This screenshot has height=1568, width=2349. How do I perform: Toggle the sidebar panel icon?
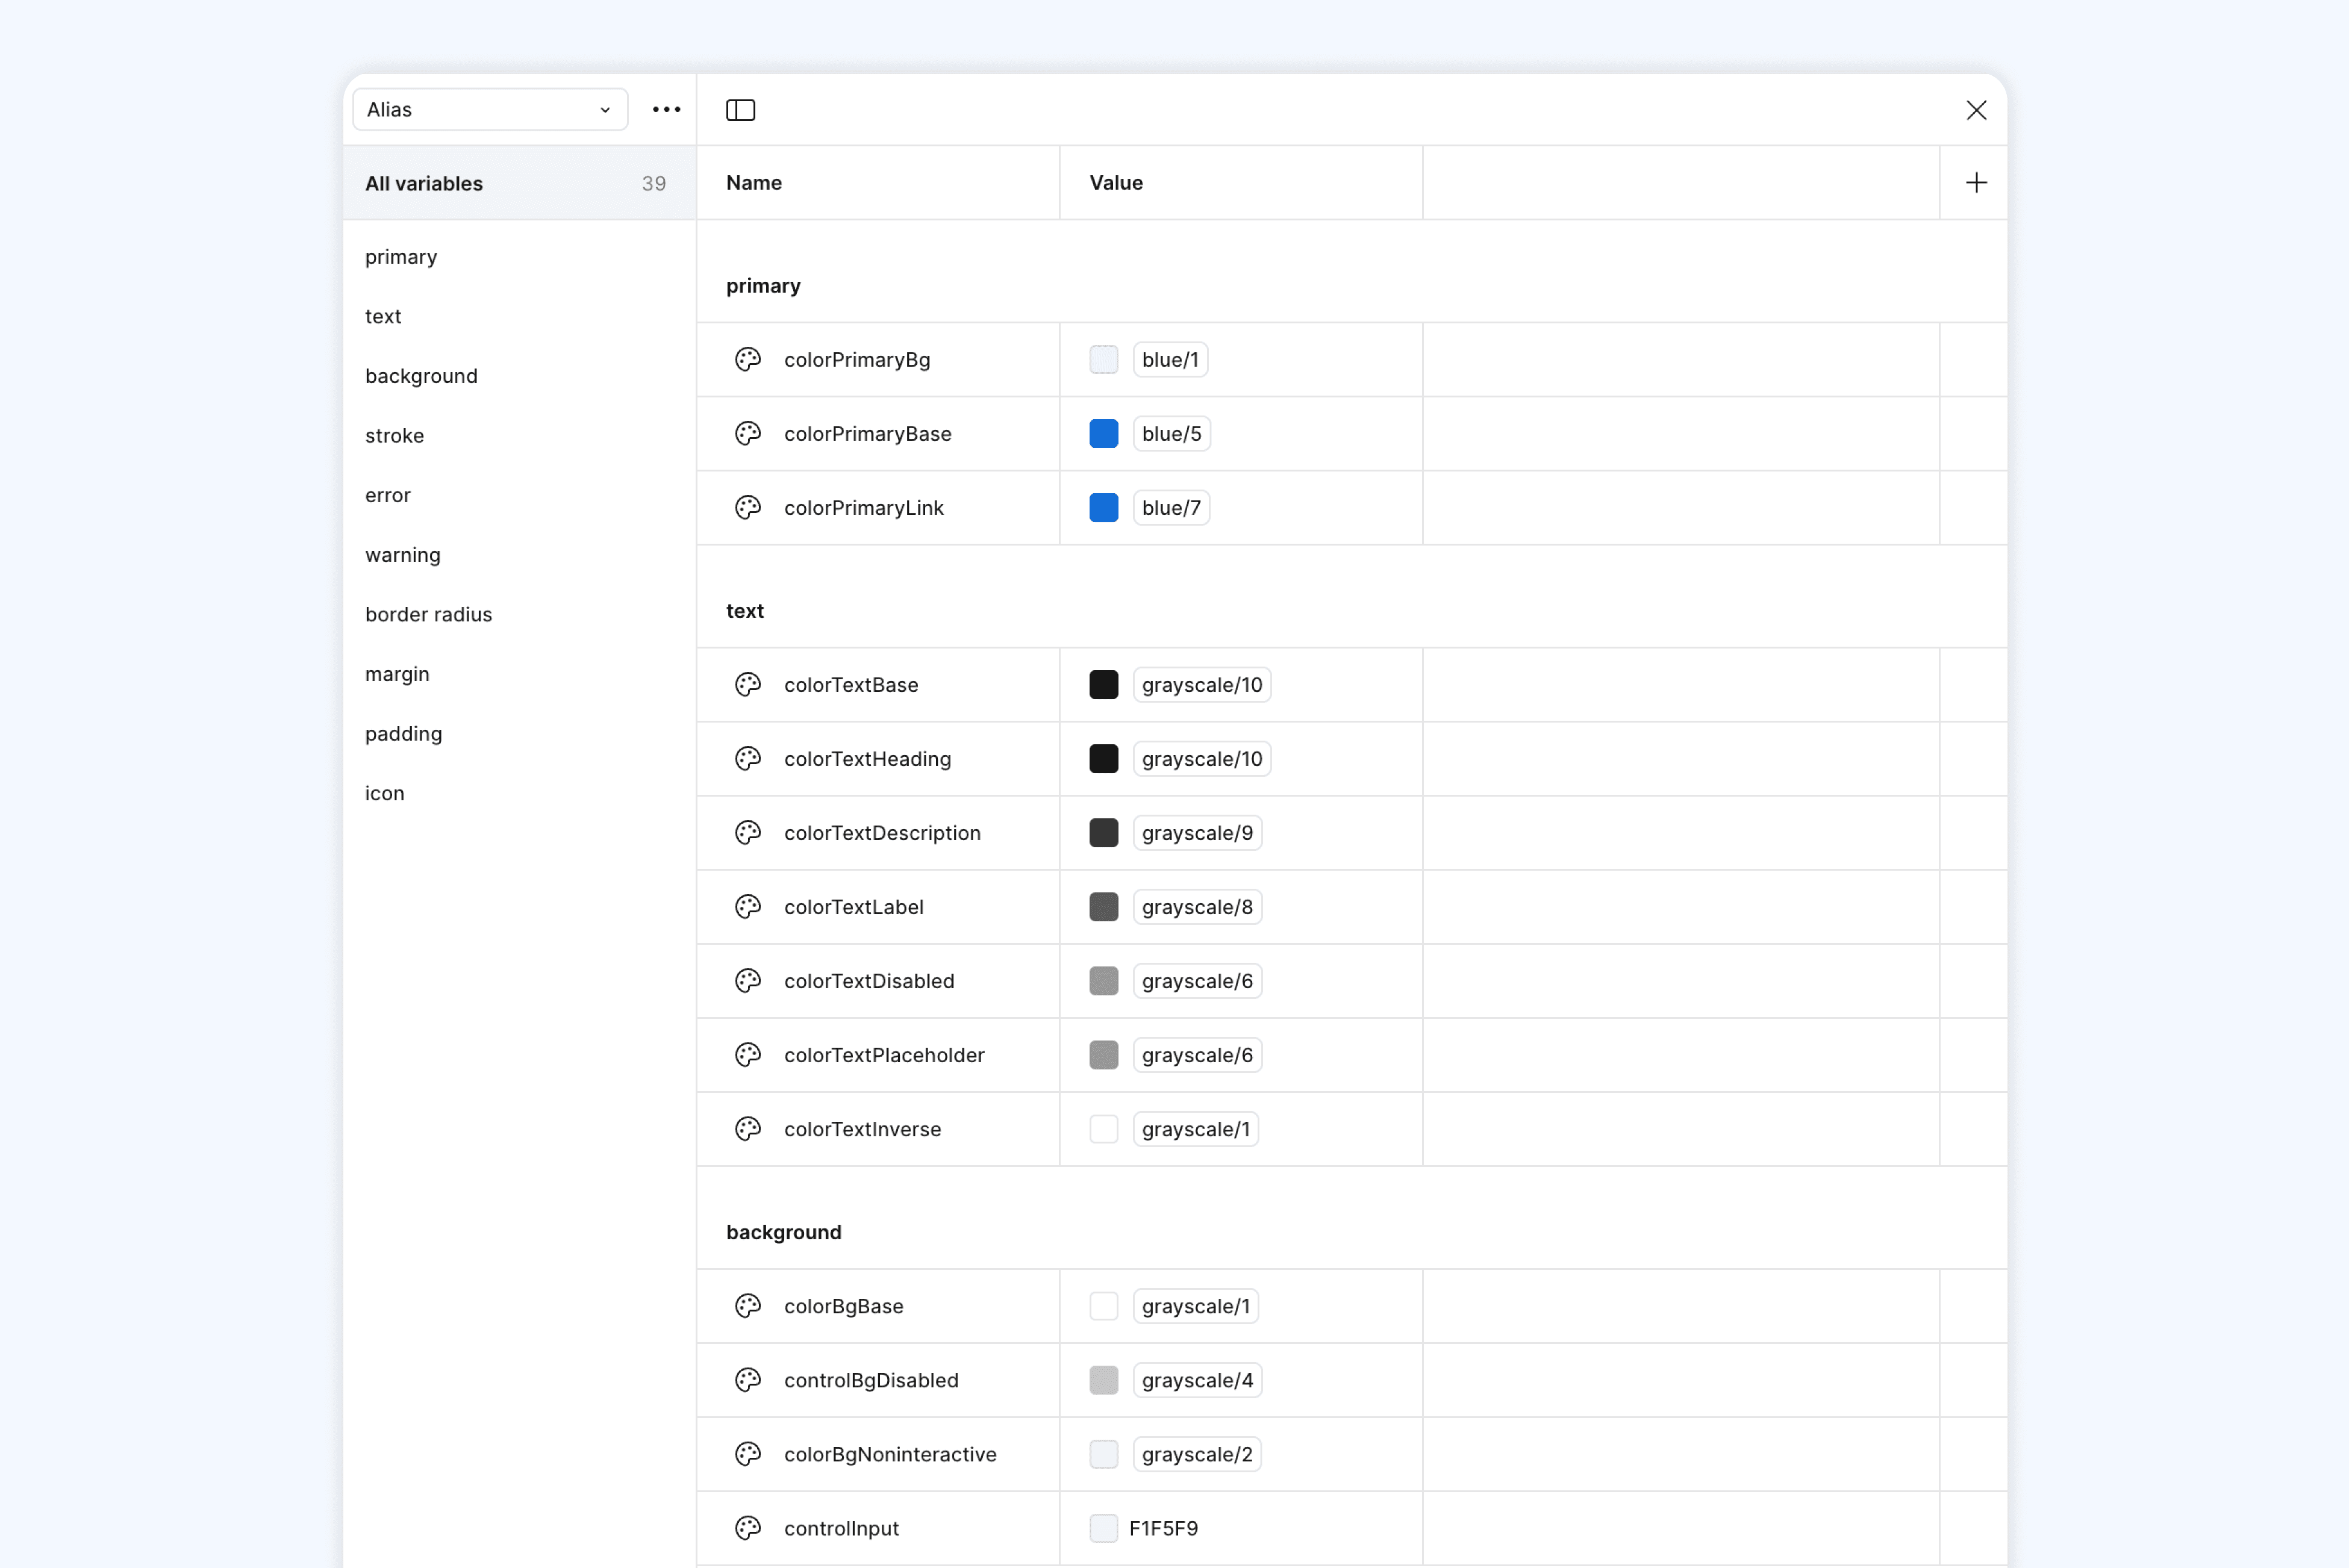[x=740, y=110]
